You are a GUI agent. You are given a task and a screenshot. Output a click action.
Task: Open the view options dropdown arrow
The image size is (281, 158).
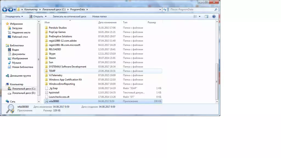(x=200, y=16)
